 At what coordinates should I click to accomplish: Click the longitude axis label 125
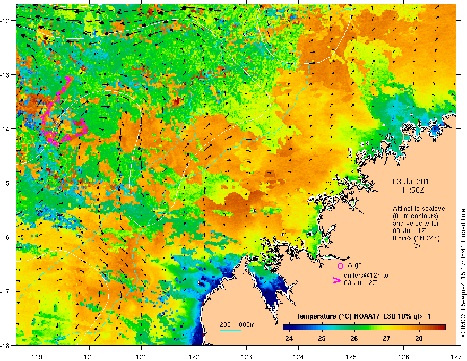[x=351, y=357]
